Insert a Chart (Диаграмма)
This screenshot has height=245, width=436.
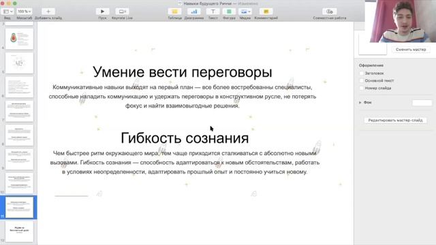(x=193, y=12)
